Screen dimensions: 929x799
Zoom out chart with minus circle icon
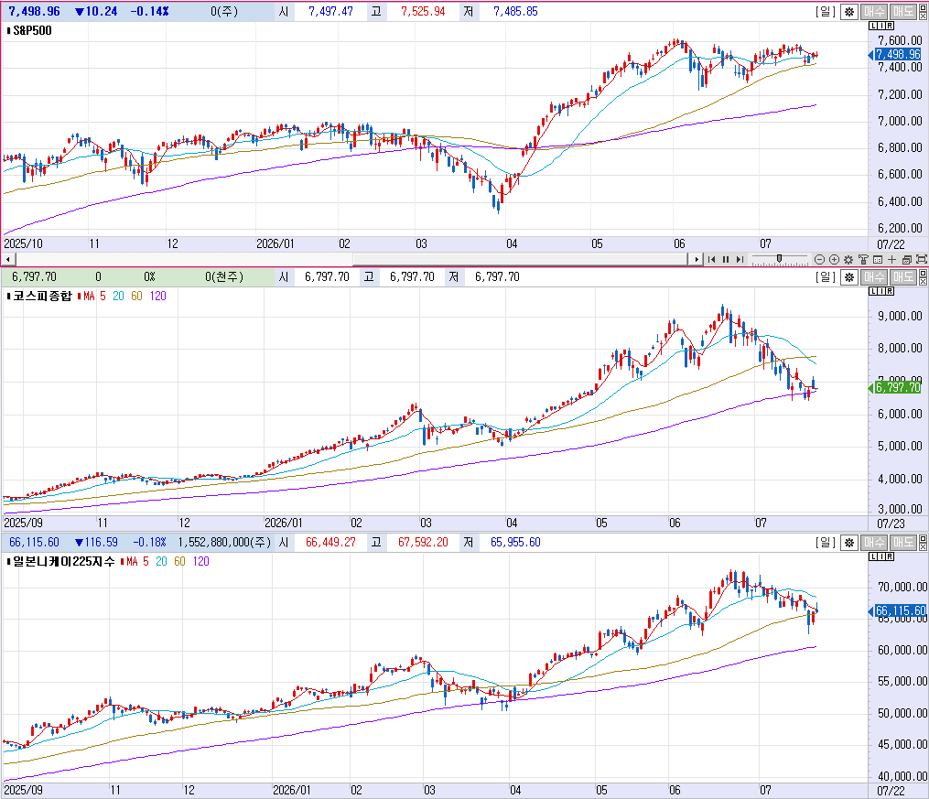point(819,259)
